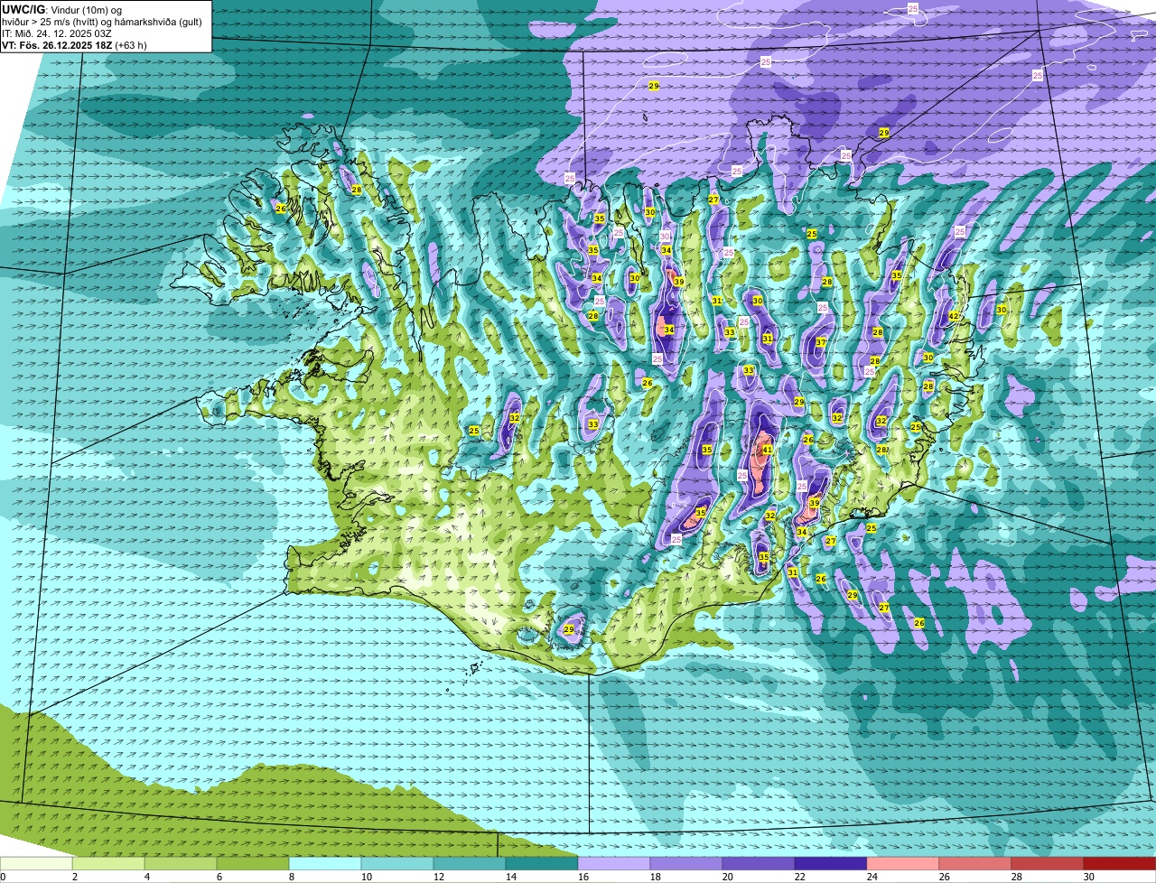The height and width of the screenshot is (883, 1156).
Task: Click the title line "UWC/IG: Vindur (10m) og"
Action: tap(61, 9)
